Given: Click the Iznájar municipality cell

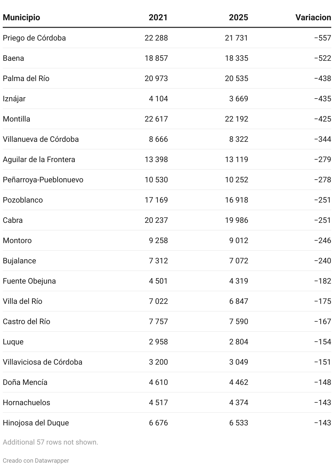Looking at the screenshot, I should point(14,99).
